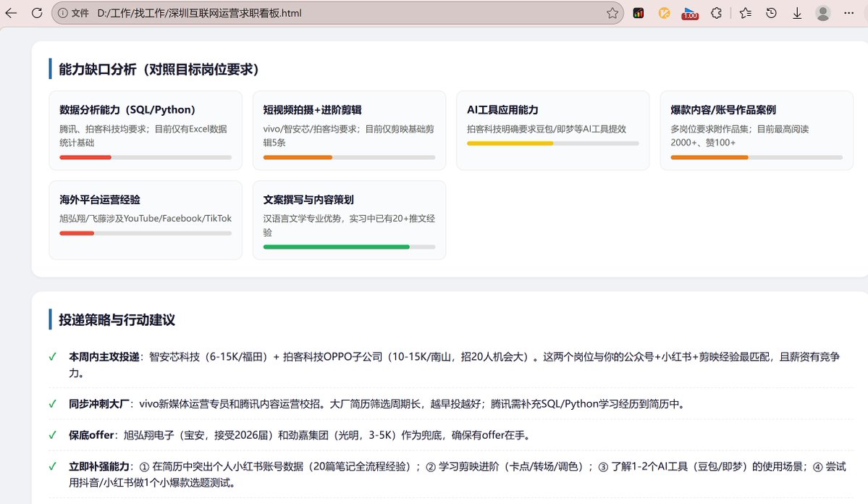This screenshot has width=868, height=504.
Task: Open the Downloads arrow icon
Action: [x=797, y=13]
